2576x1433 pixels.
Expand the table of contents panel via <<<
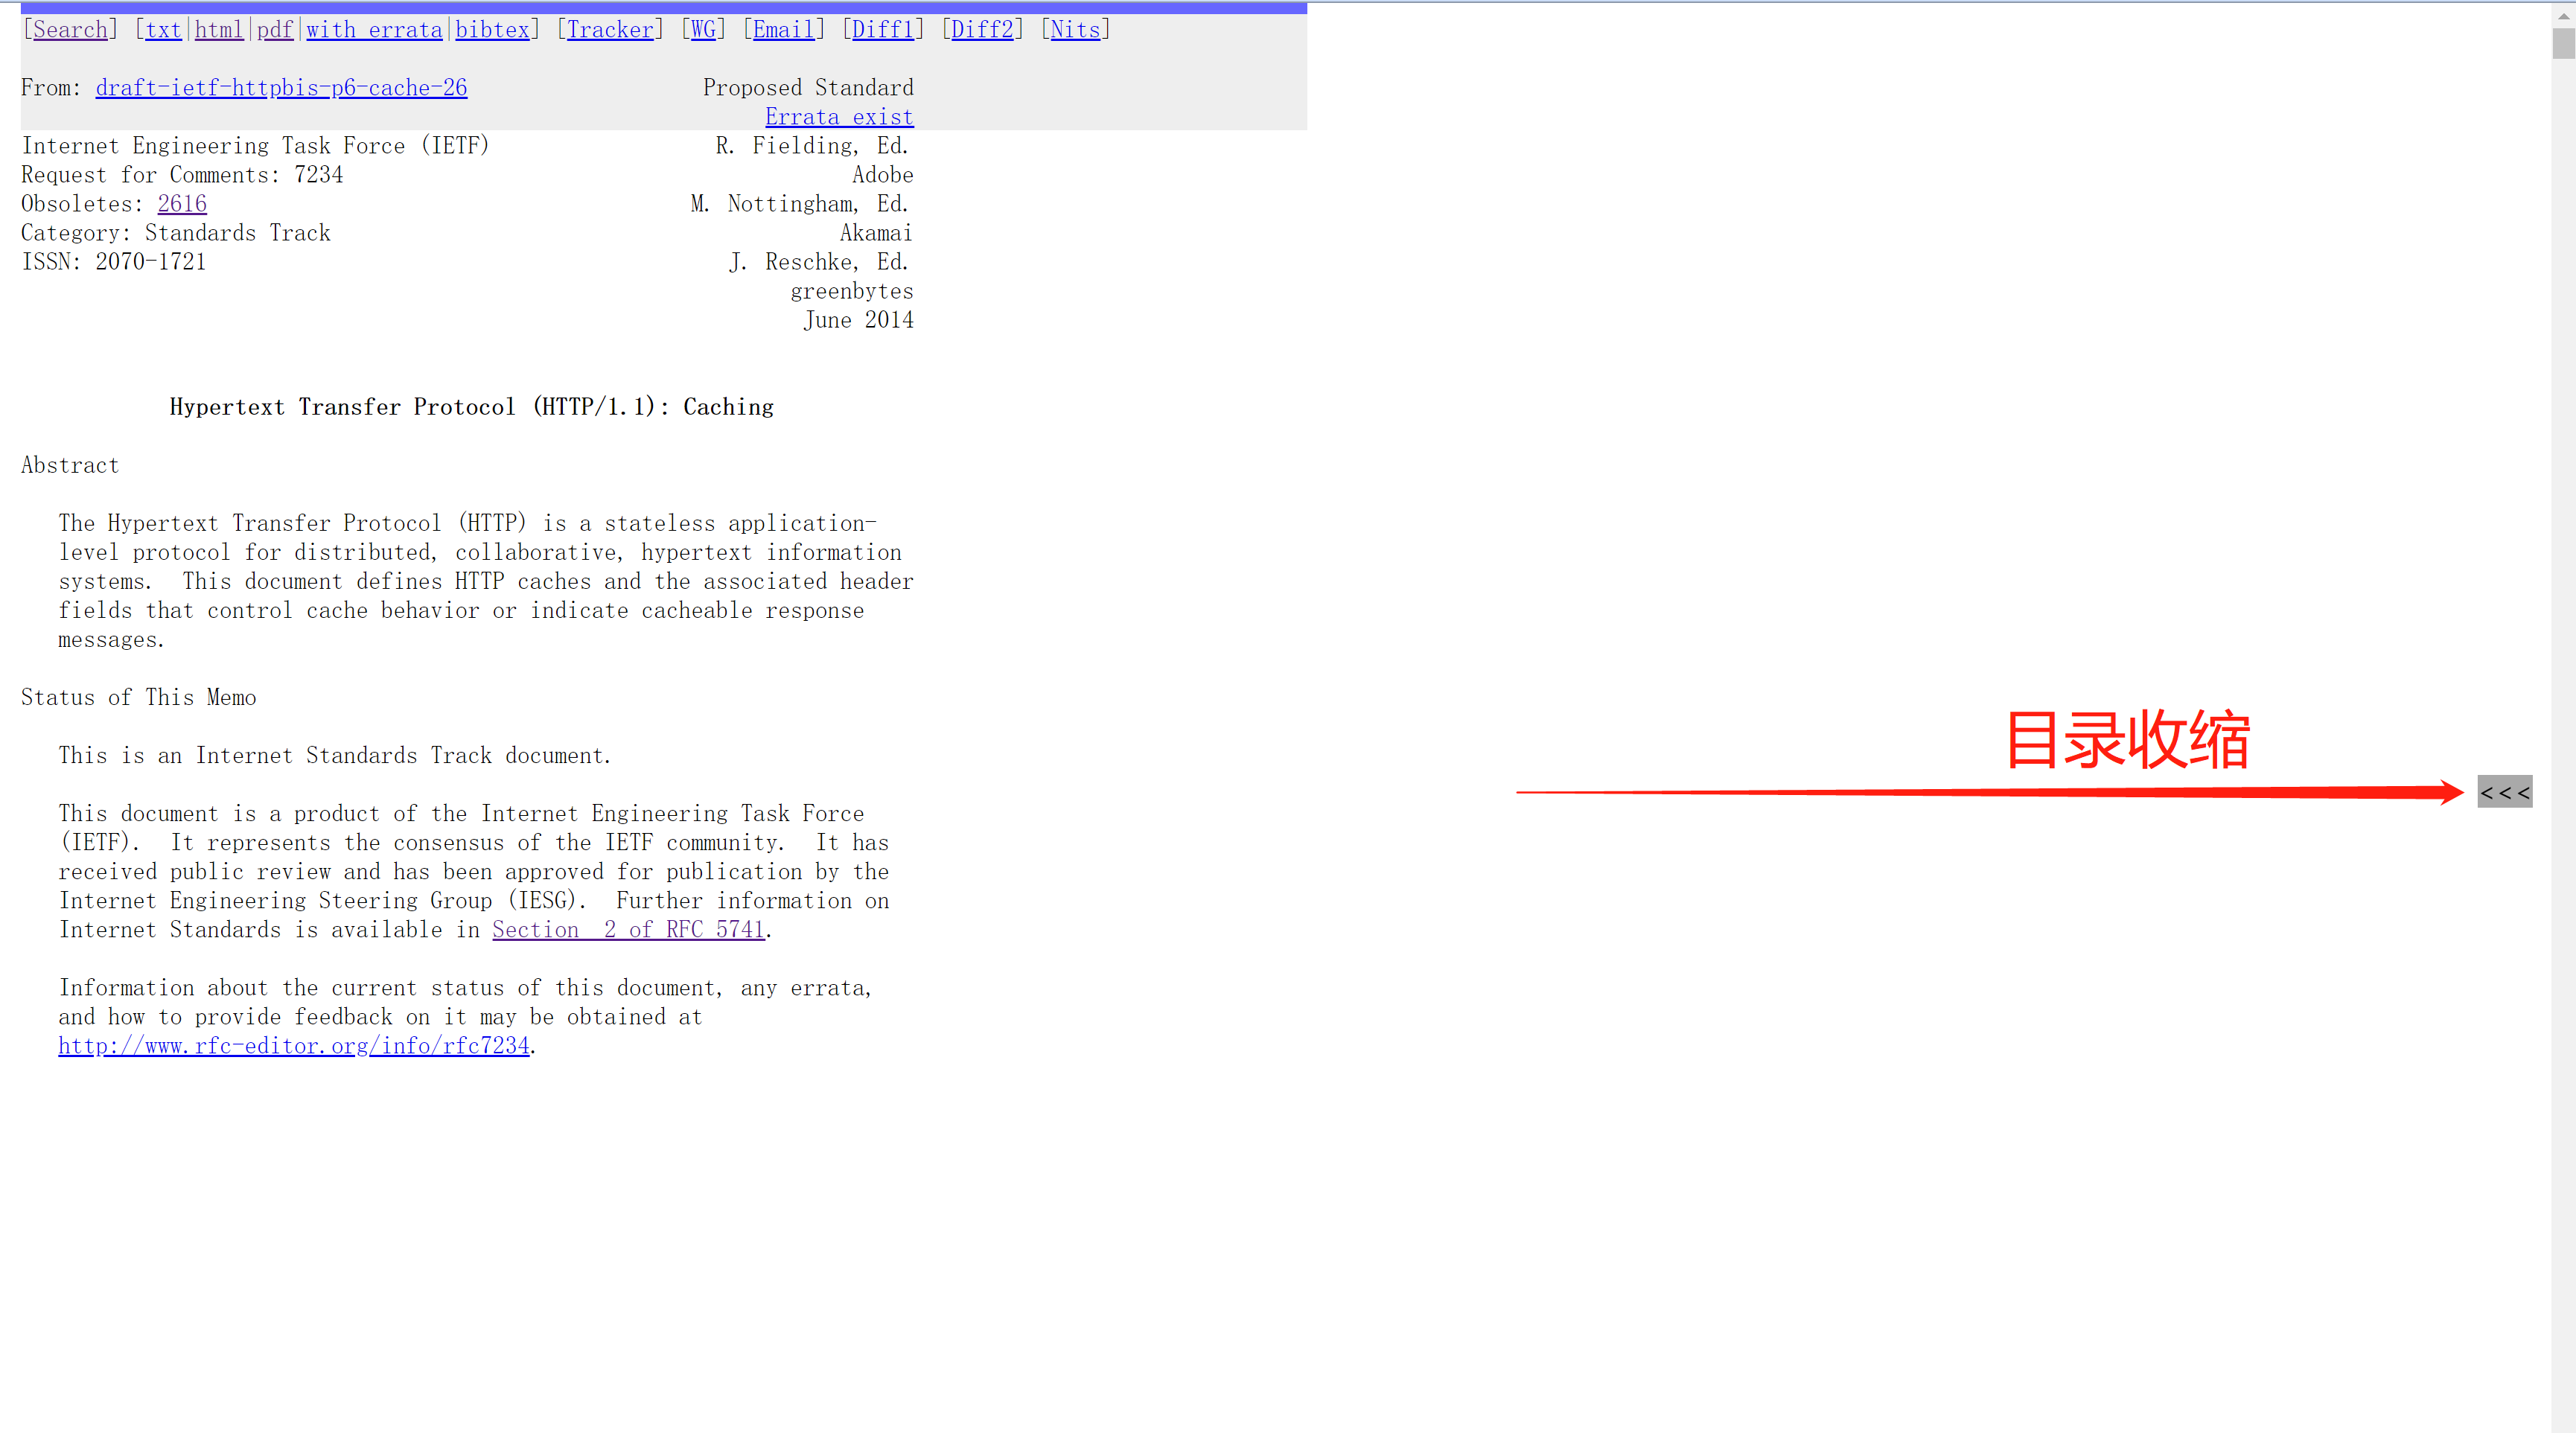point(2504,792)
